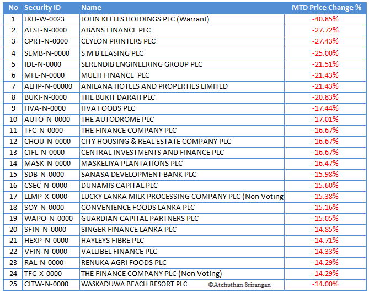Click 'ANILANA HOTELS AND PROPERTIES LIMITED' name
The width and height of the screenshot is (369, 293).
pyautogui.click(x=154, y=86)
